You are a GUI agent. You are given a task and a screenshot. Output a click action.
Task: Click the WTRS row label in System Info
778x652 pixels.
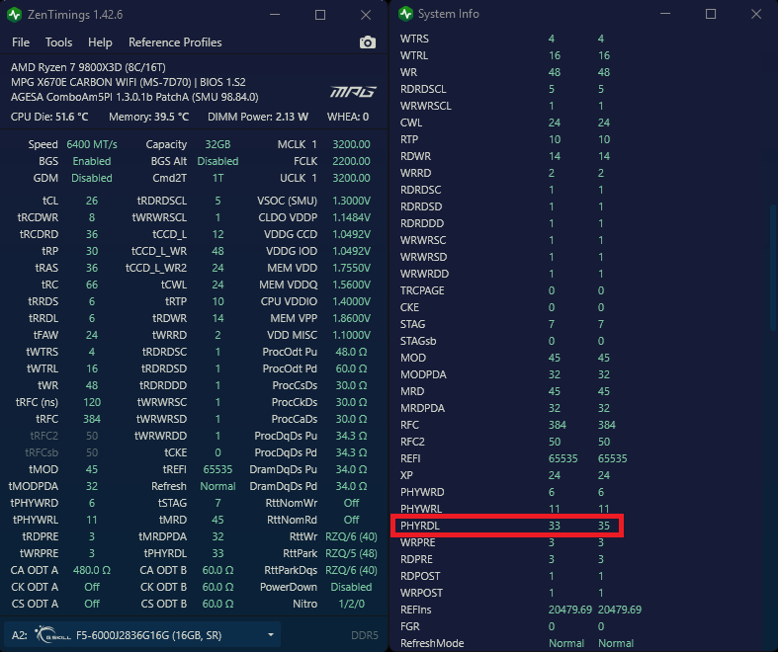[x=414, y=39]
